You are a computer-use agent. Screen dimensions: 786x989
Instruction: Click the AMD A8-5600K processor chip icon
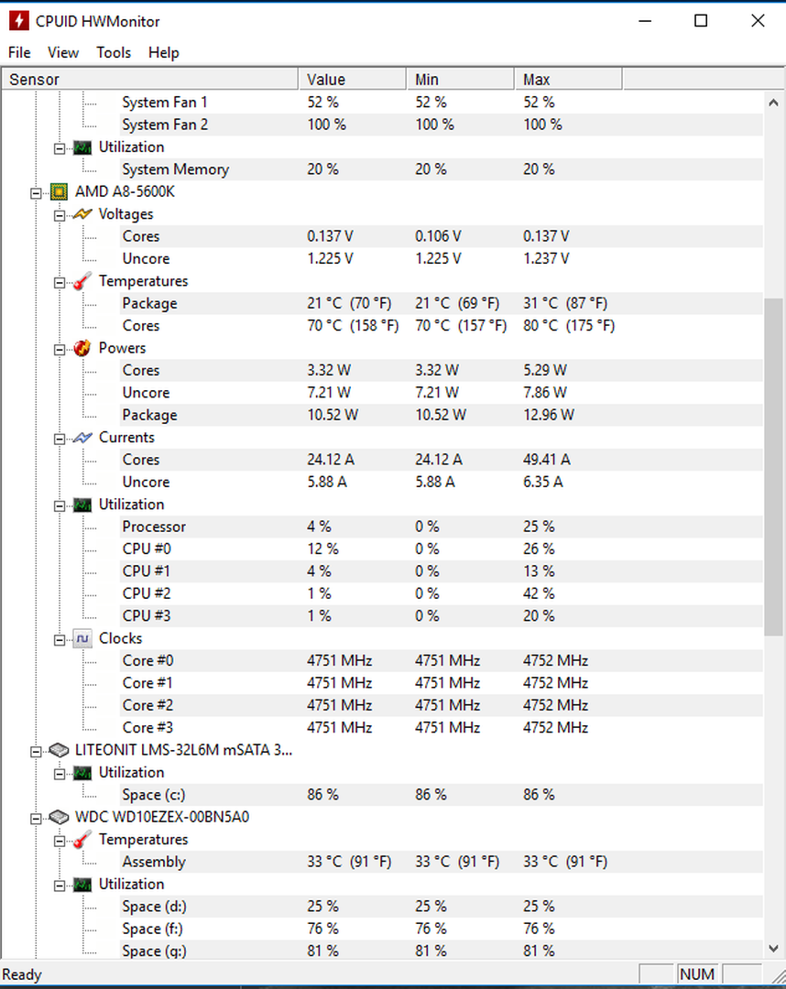tap(59, 191)
